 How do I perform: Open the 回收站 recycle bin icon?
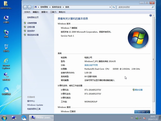pos(6,48)
